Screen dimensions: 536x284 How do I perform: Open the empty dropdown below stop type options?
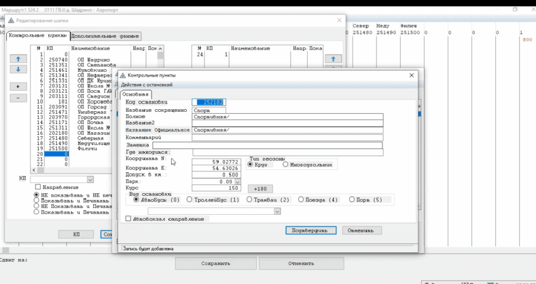pyautogui.click(x=277, y=211)
